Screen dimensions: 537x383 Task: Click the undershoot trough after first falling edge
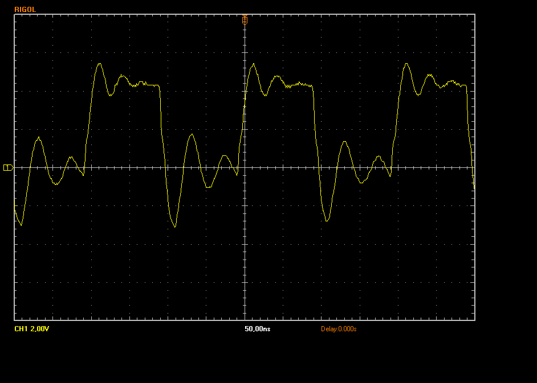click(174, 226)
